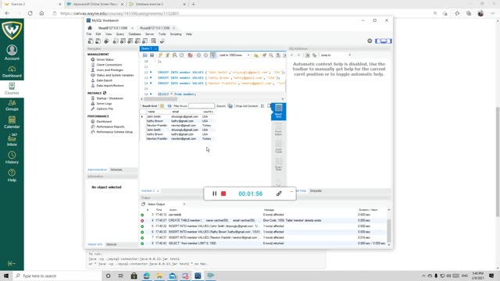The image size is (500, 281).
Task: Toggle auto-commit mode in query toolbar
Action: pyautogui.click(x=212, y=55)
